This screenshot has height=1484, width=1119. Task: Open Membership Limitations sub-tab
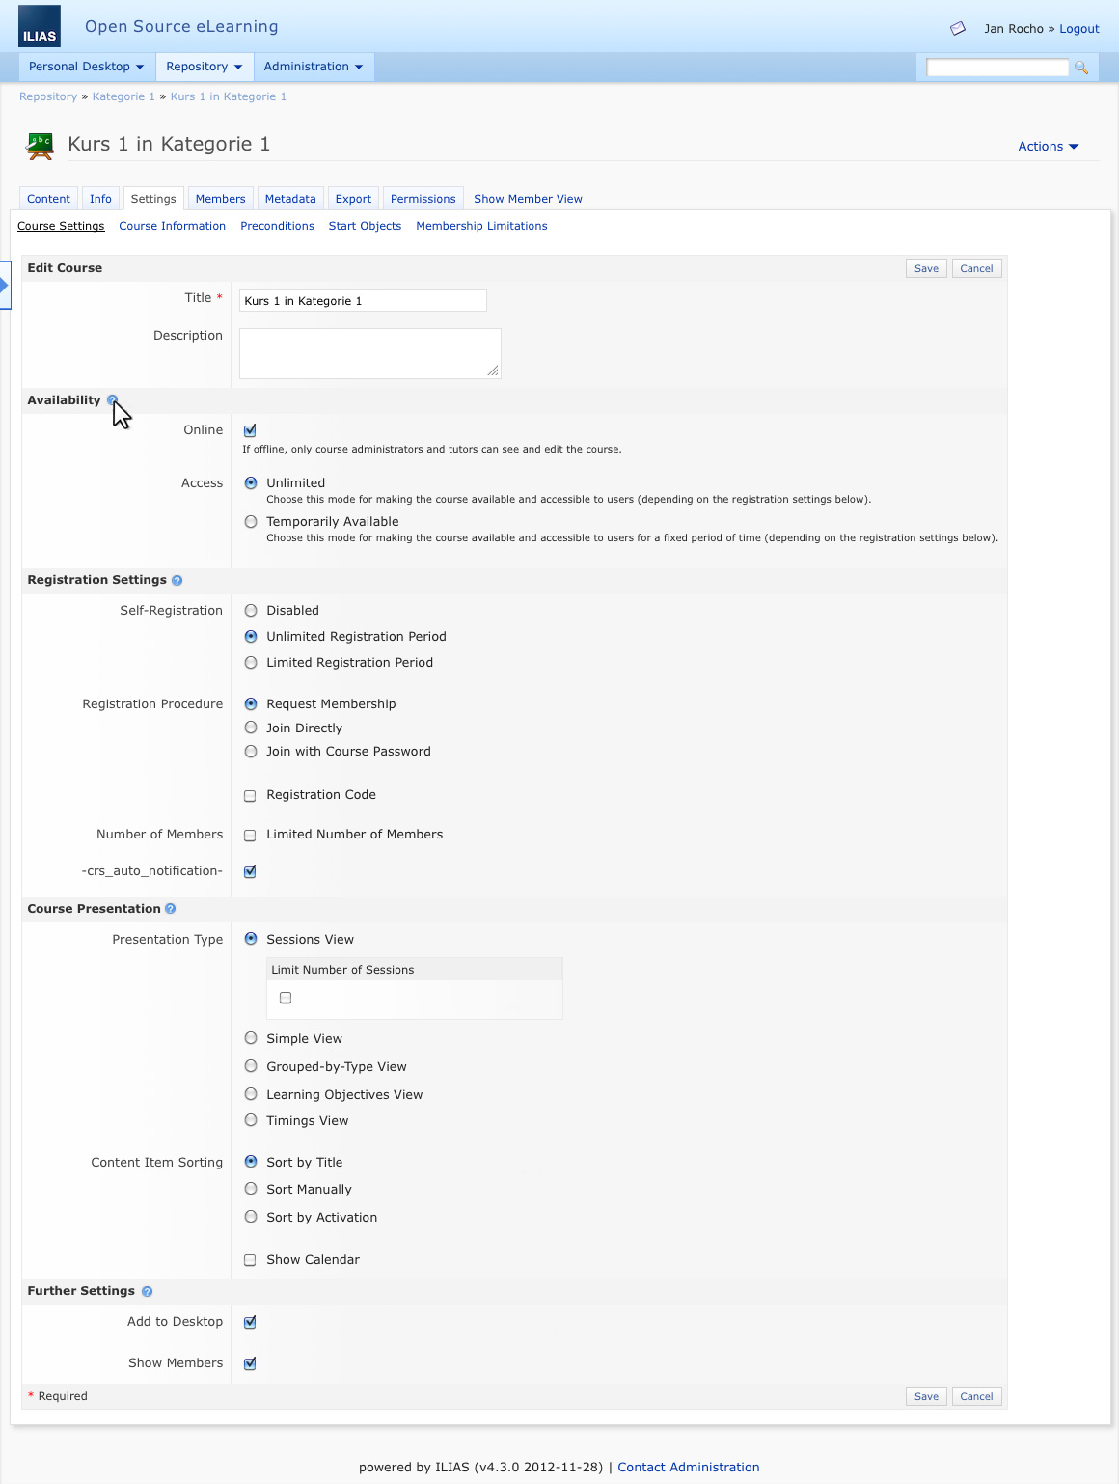coord(481,226)
